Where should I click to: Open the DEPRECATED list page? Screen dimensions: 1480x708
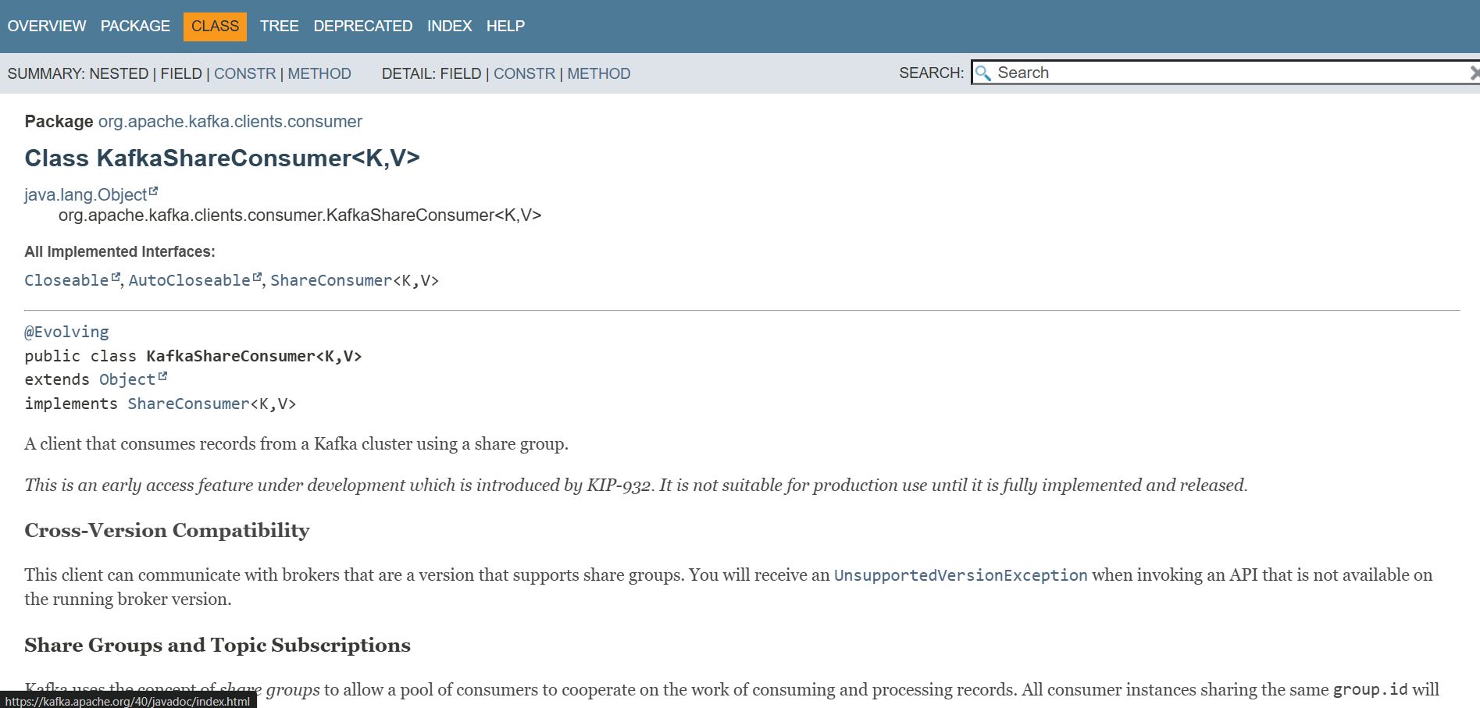[362, 26]
